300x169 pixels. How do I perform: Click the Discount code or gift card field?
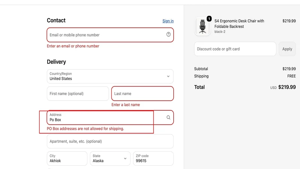pyautogui.click(x=235, y=49)
